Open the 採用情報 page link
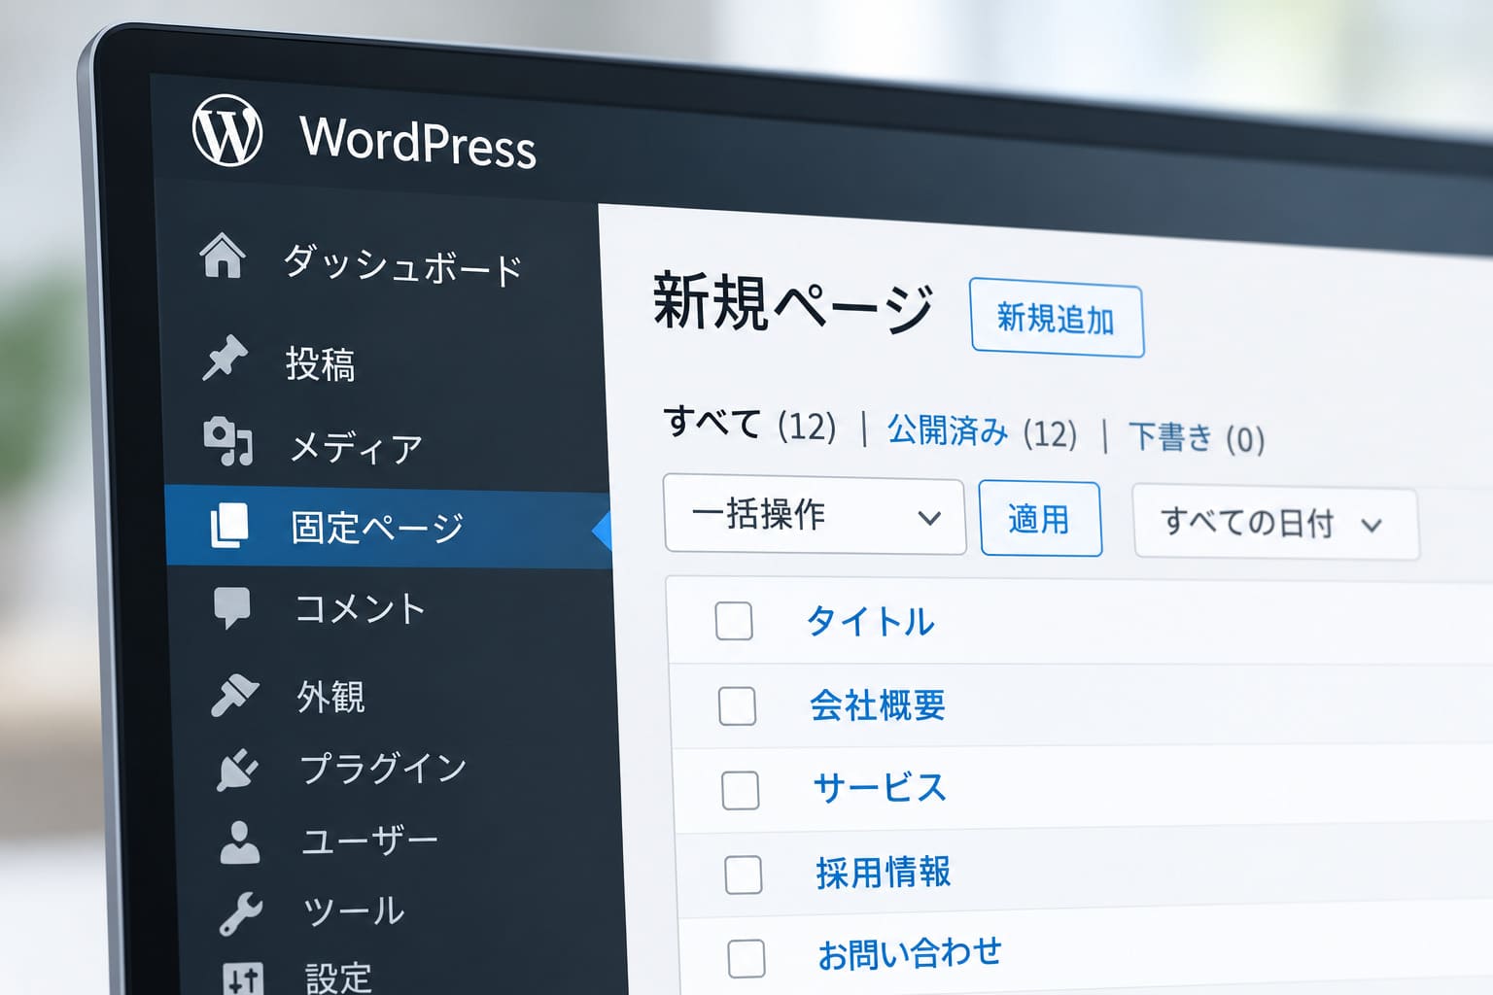The image size is (1493, 995). click(x=884, y=873)
